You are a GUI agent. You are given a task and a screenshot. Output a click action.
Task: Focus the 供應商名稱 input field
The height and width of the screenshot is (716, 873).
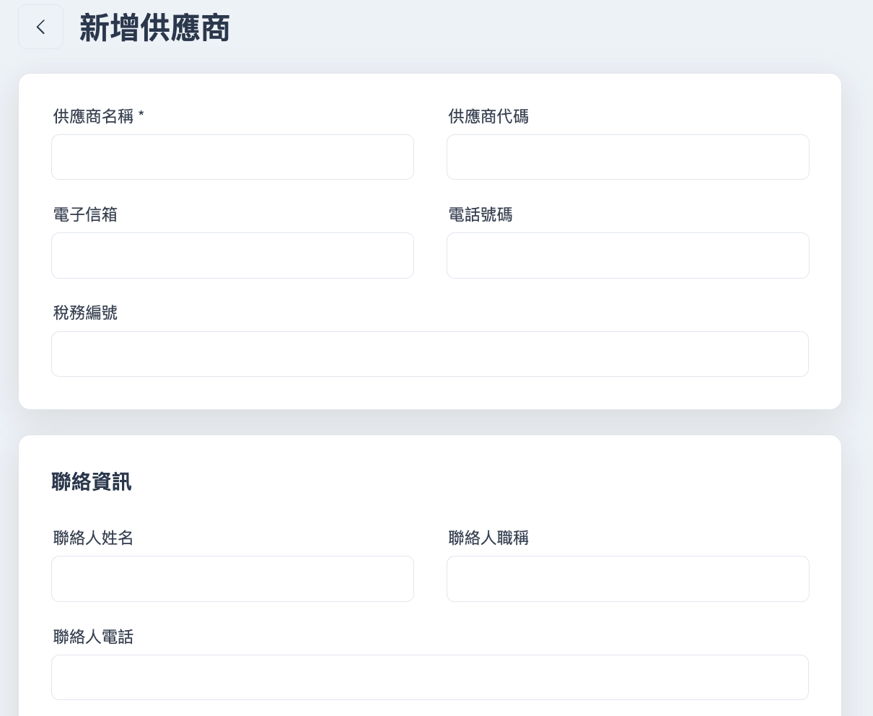(232, 157)
